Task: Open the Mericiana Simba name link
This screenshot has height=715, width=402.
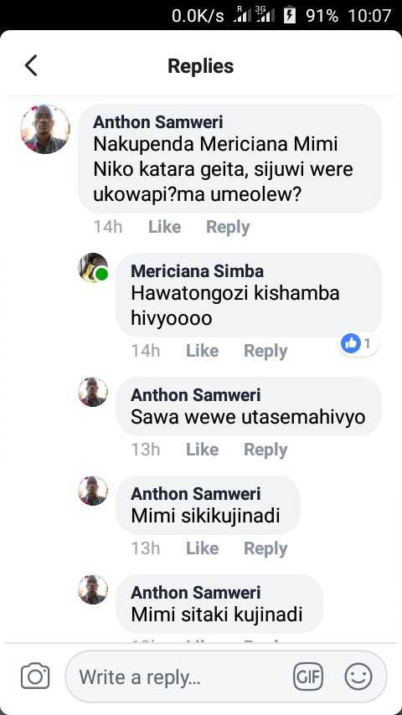Action: pyautogui.click(x=197, y=271)
